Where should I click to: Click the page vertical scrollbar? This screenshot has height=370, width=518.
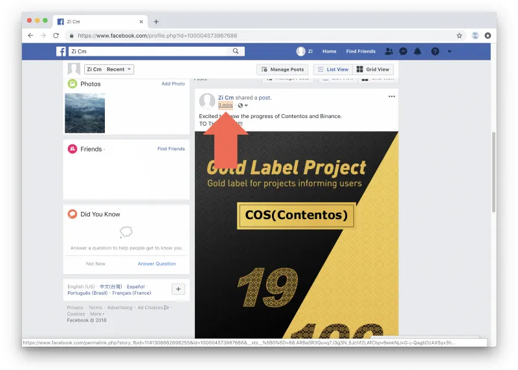pos(493,172)
